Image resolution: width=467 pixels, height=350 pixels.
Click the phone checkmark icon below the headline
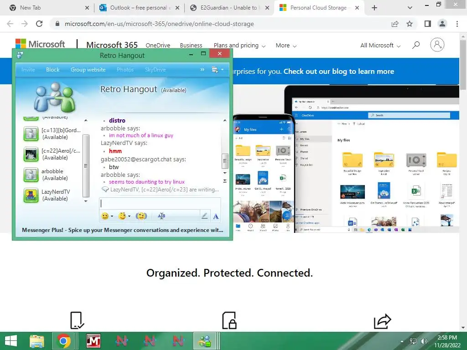(77, 320)
